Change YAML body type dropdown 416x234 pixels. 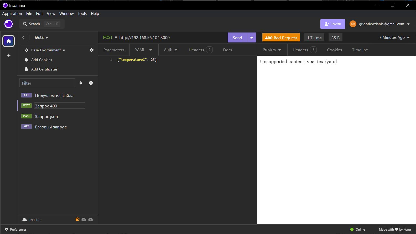pyautogui.click(x=143, y=50)
